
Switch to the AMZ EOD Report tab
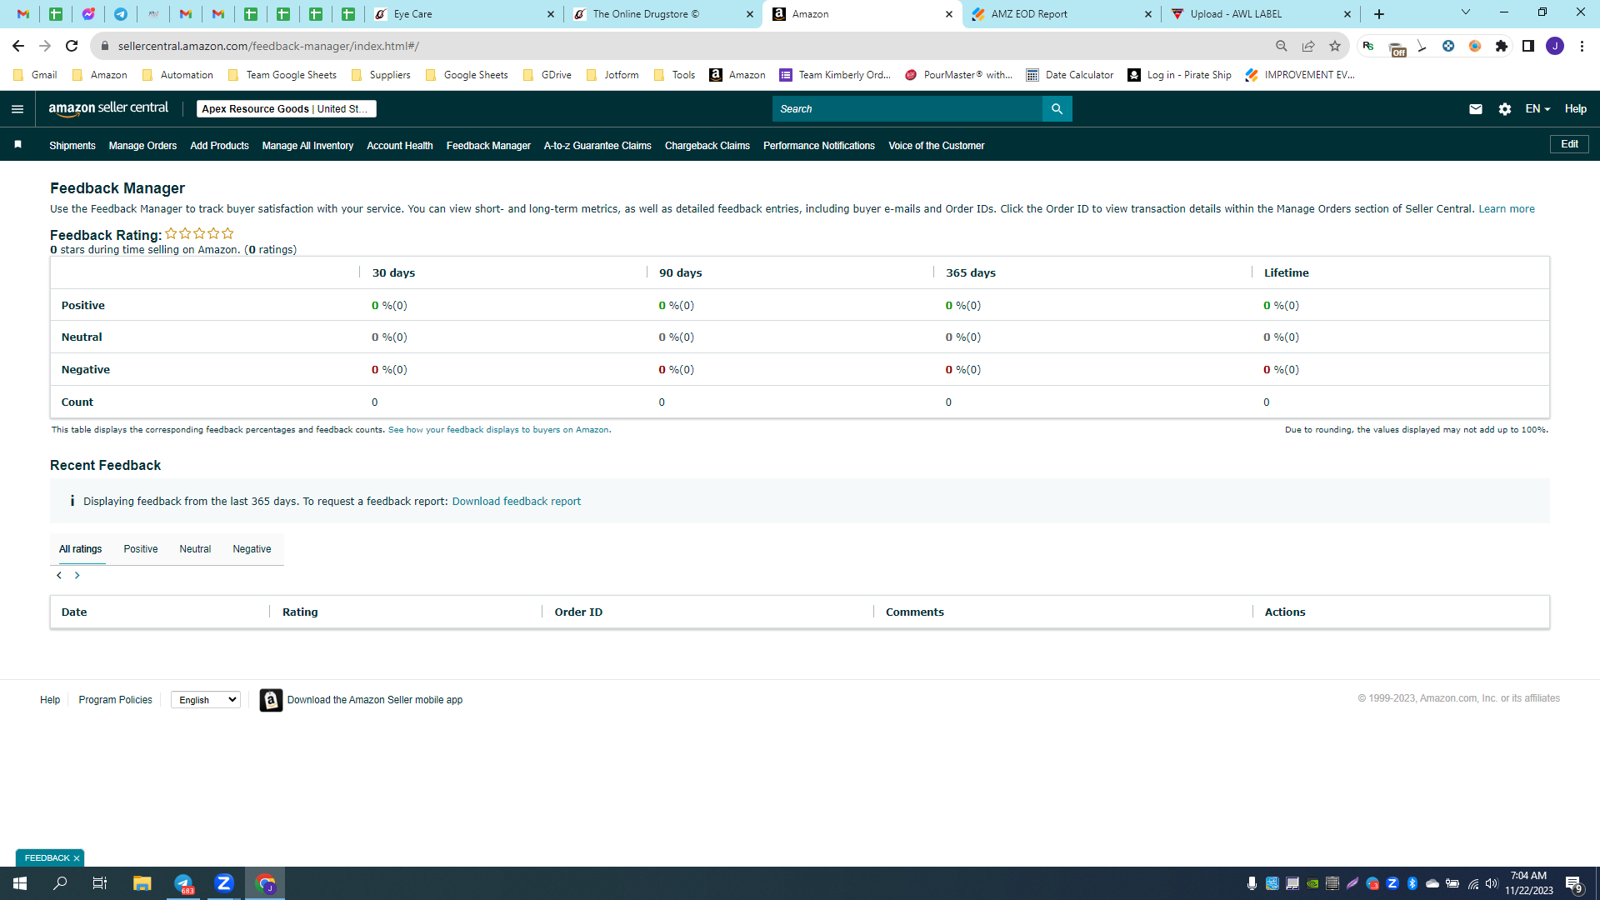(x=1062, y=14)
